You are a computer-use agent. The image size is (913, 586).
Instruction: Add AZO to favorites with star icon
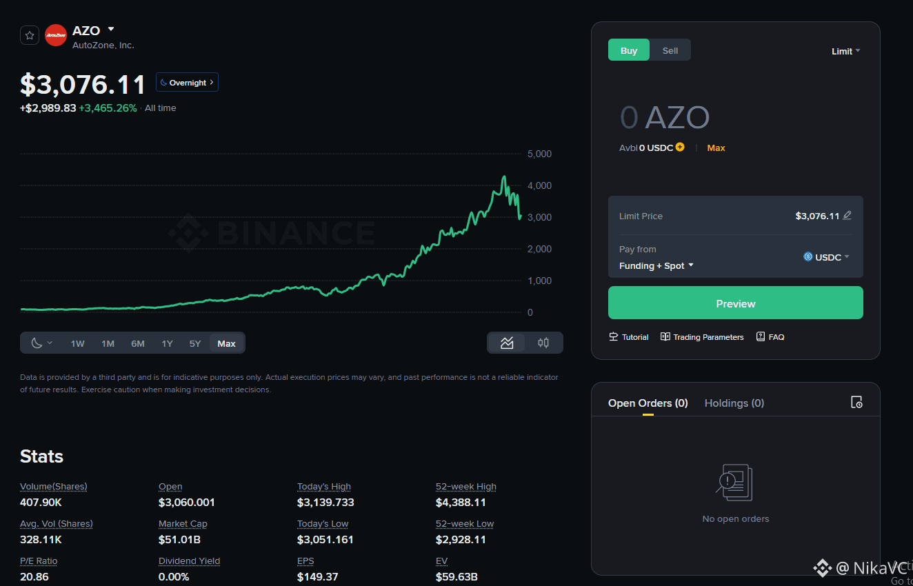(x=30, y=35)
